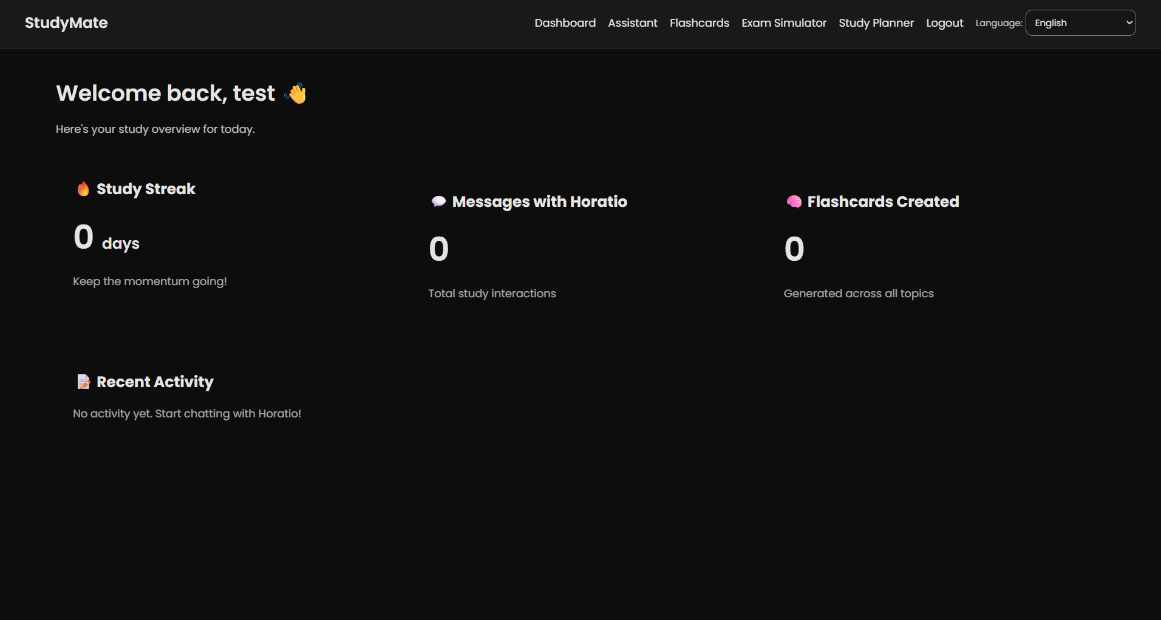Click the Flashcards Created counter
This screenshot has height=620, width=1161.
pyautogui.click(x=794, y=249)
